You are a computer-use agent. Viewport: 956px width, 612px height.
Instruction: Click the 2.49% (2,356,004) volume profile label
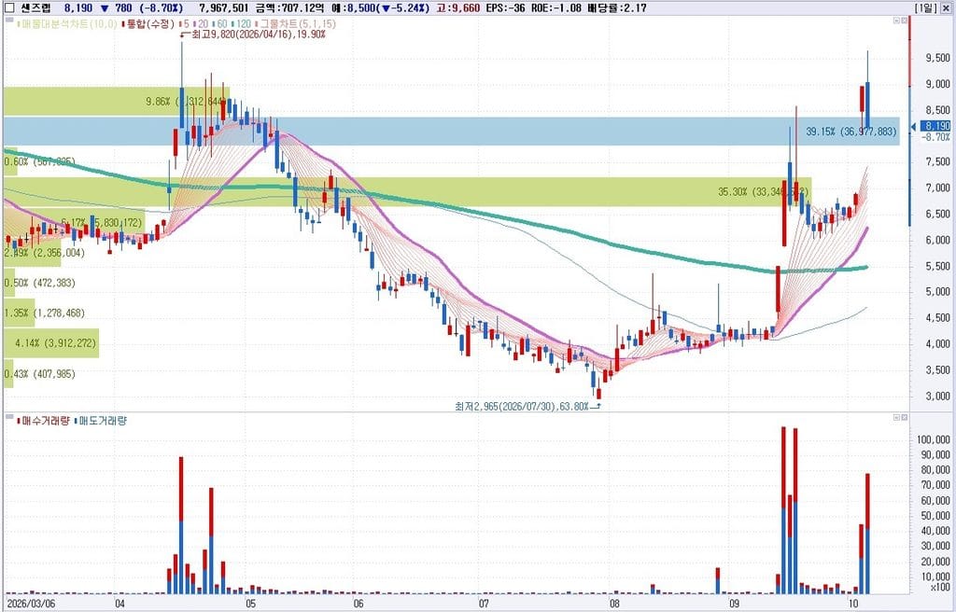pyautogui.click(x=45, y=253)
